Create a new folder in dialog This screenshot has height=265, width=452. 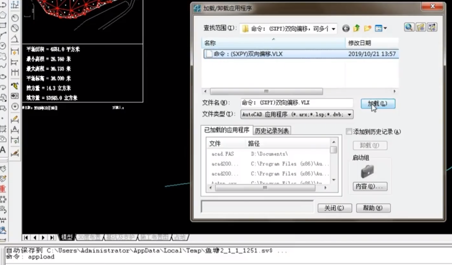368,28
